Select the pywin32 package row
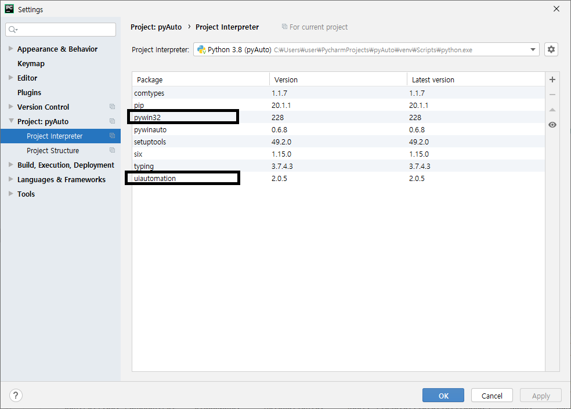The image size is (571, 409). click(338, 117)
